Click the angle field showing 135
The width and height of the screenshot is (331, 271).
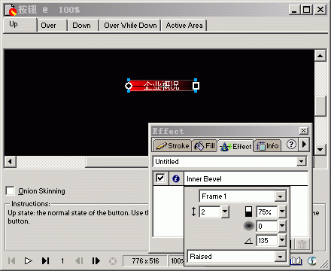pos(267,241)
